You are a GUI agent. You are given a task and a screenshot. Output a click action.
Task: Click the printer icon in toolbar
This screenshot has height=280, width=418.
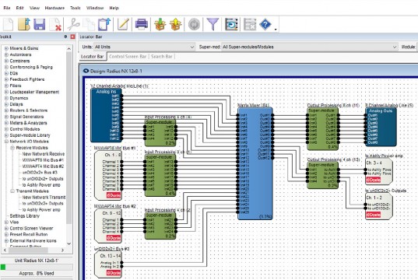coord(142,24)
